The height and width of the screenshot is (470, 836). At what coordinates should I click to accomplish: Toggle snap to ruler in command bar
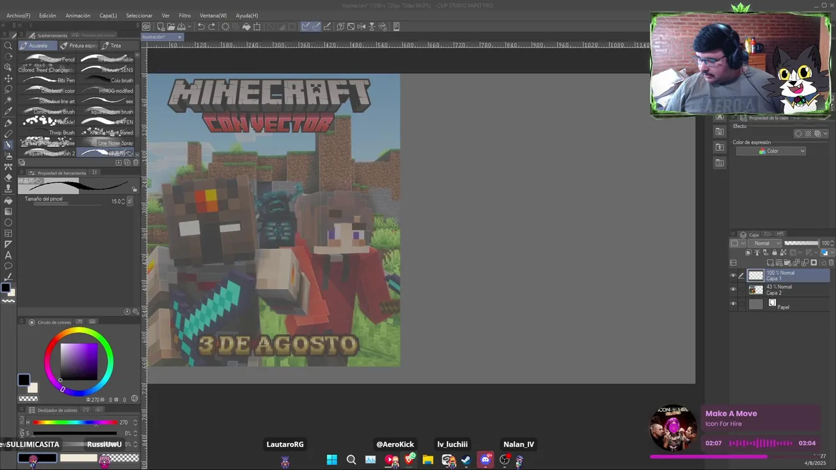pyautogui.click(x=305, y=27)
